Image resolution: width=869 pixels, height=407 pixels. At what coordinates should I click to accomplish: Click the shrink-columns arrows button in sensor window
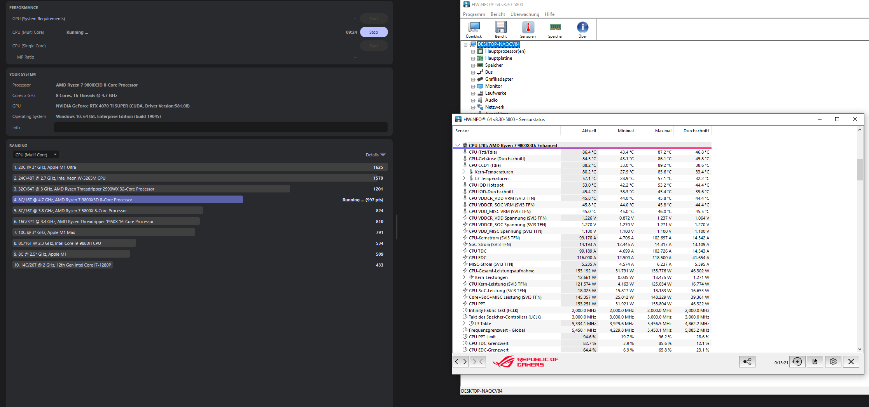tap(477, 362)
